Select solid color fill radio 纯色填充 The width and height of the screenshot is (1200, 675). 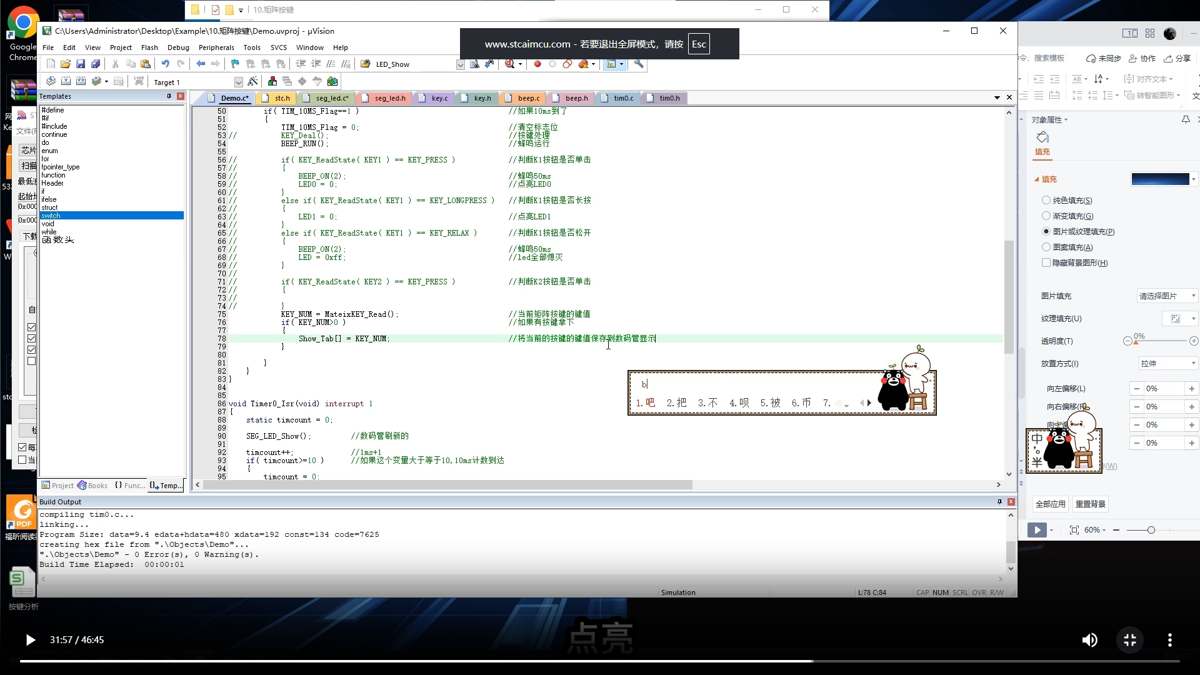(1046, 200)
